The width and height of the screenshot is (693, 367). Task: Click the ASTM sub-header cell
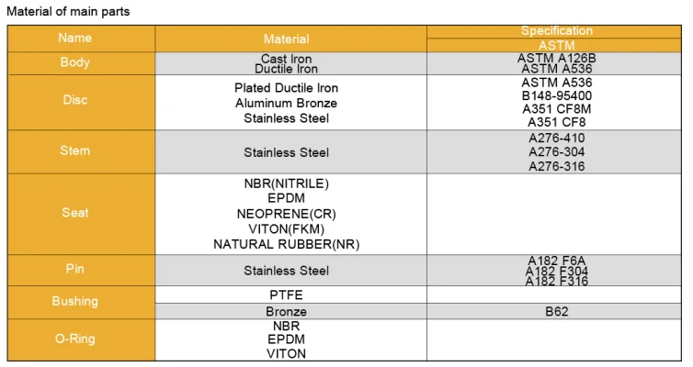(556, 45)
